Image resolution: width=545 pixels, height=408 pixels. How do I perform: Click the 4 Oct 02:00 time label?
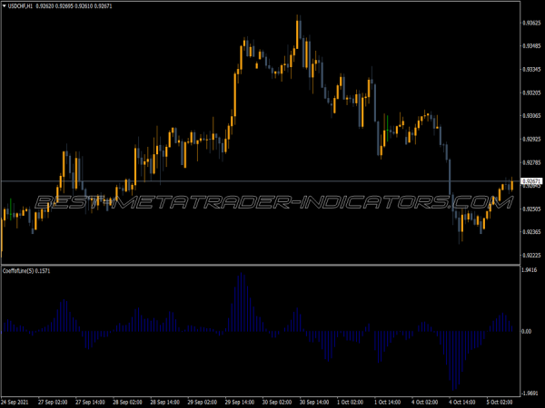pos(425,403)
